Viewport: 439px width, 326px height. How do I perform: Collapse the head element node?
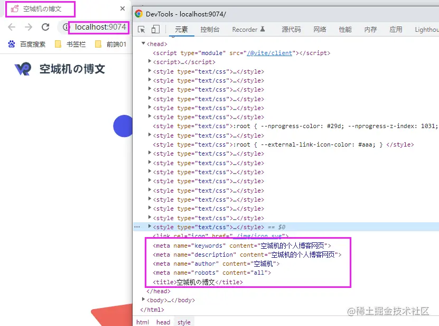pyautogui.click(x=143, y=43)
